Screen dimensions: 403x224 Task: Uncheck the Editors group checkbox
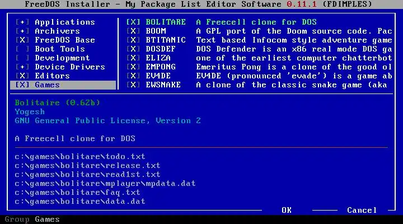click(22, 76)
